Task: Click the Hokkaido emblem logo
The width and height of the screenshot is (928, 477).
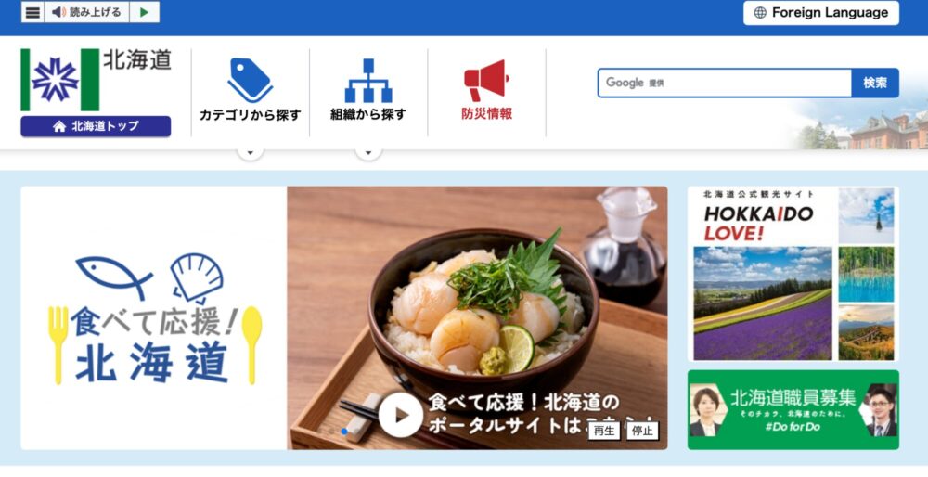Action: [59, 79]
